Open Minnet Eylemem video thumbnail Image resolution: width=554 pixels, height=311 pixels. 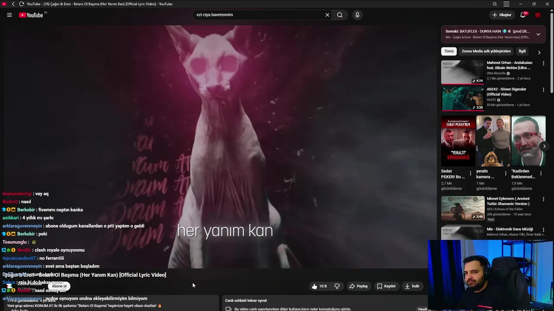pyautogui.click(x=462, y=208)
